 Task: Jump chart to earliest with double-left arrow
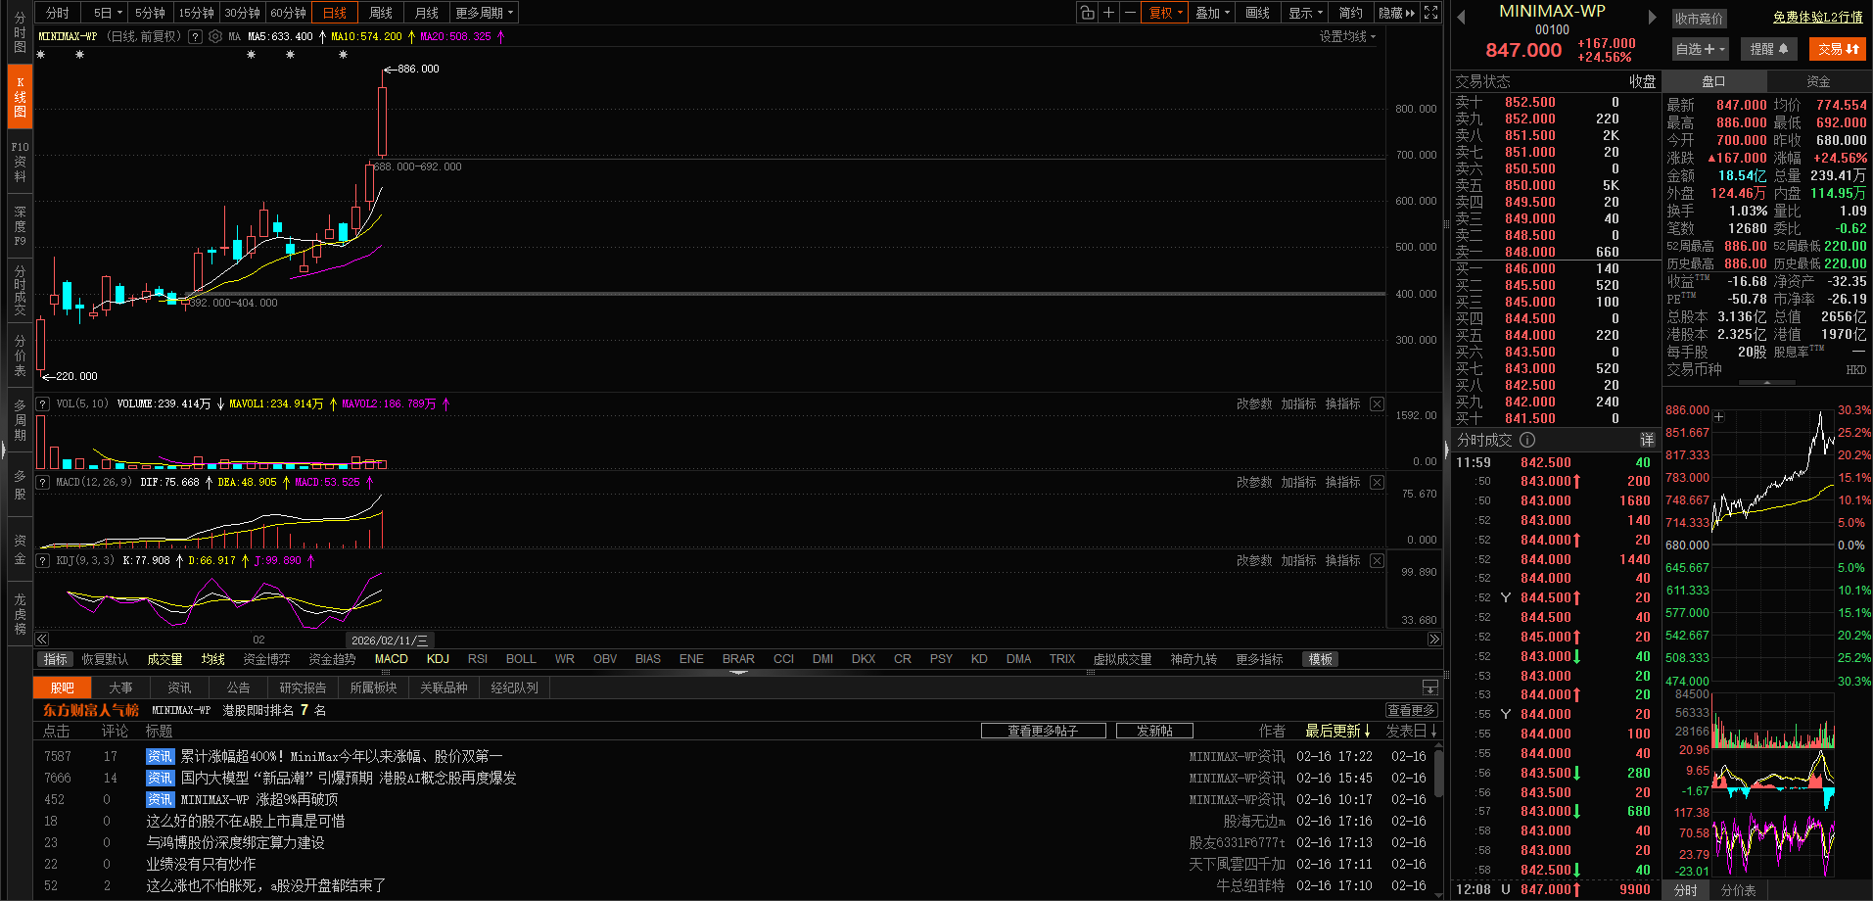pos(42,640)
